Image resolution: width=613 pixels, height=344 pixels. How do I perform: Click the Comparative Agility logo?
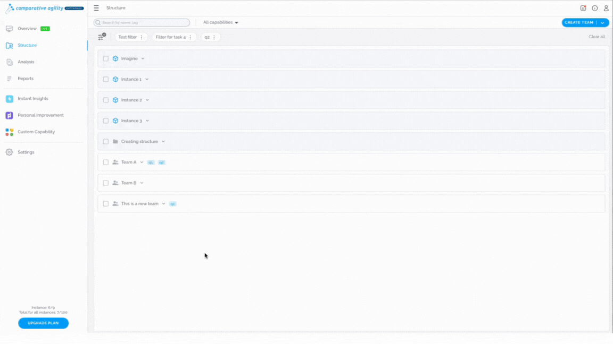(45, 8)
